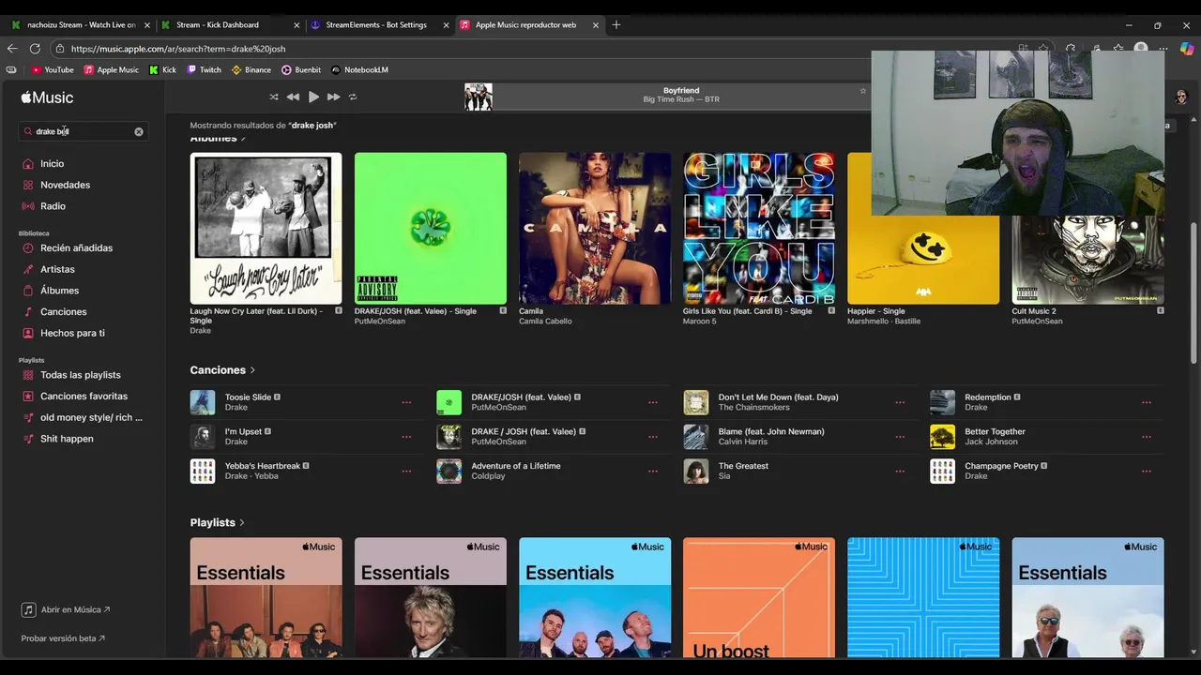Open Radio section
The image size is (1201, 675).
[x=53, y=206]
